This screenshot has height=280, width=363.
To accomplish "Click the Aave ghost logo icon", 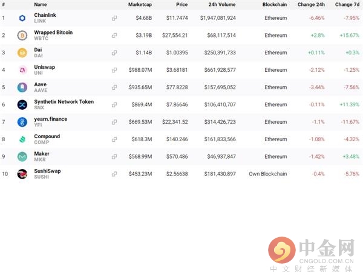I will [x=22, y=87].
